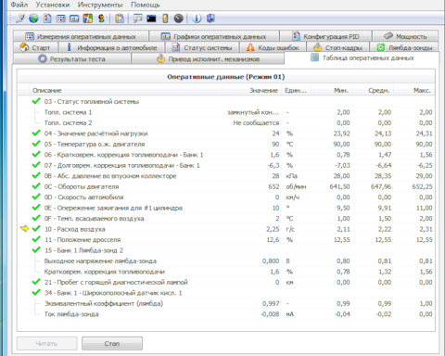The width and height of the screenshot is (445, 356).
Task: Select row 0E - Опережение зажигания для #1 цилиндра
Action: (226, 208)
